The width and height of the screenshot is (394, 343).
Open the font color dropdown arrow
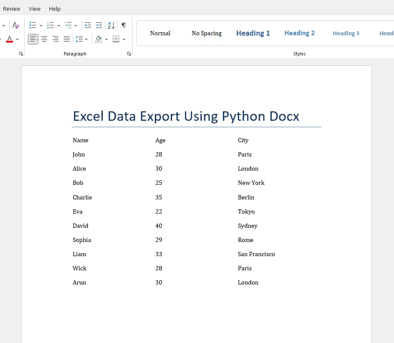coord(18,39)
